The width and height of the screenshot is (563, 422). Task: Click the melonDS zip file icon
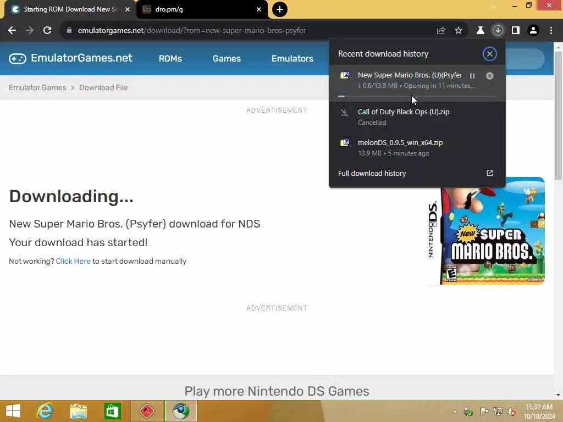tap(345, 142)
